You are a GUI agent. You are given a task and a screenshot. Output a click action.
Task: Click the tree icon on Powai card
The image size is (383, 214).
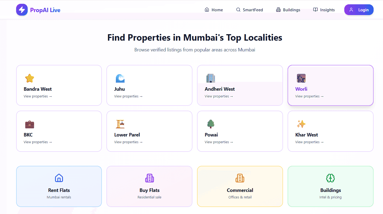pyautogui.click(x=211, y=124)
